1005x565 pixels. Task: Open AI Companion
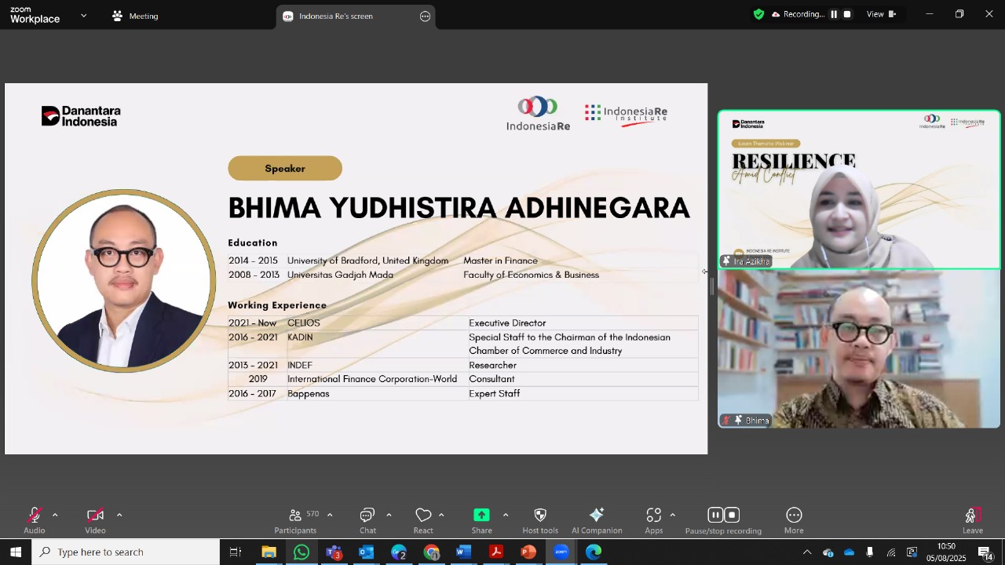point(597,520)
